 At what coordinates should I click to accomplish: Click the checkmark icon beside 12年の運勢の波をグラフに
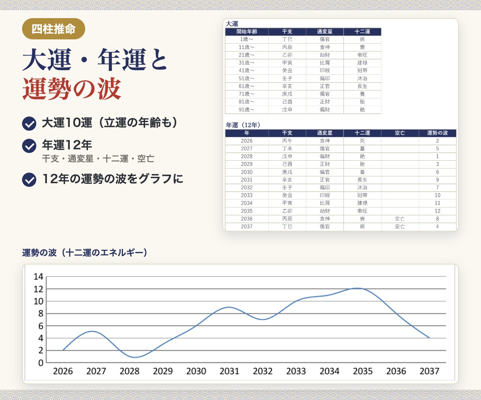[29, 180]
